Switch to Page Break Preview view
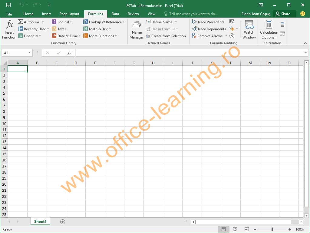The image size is (310, 233). [246, 229]
